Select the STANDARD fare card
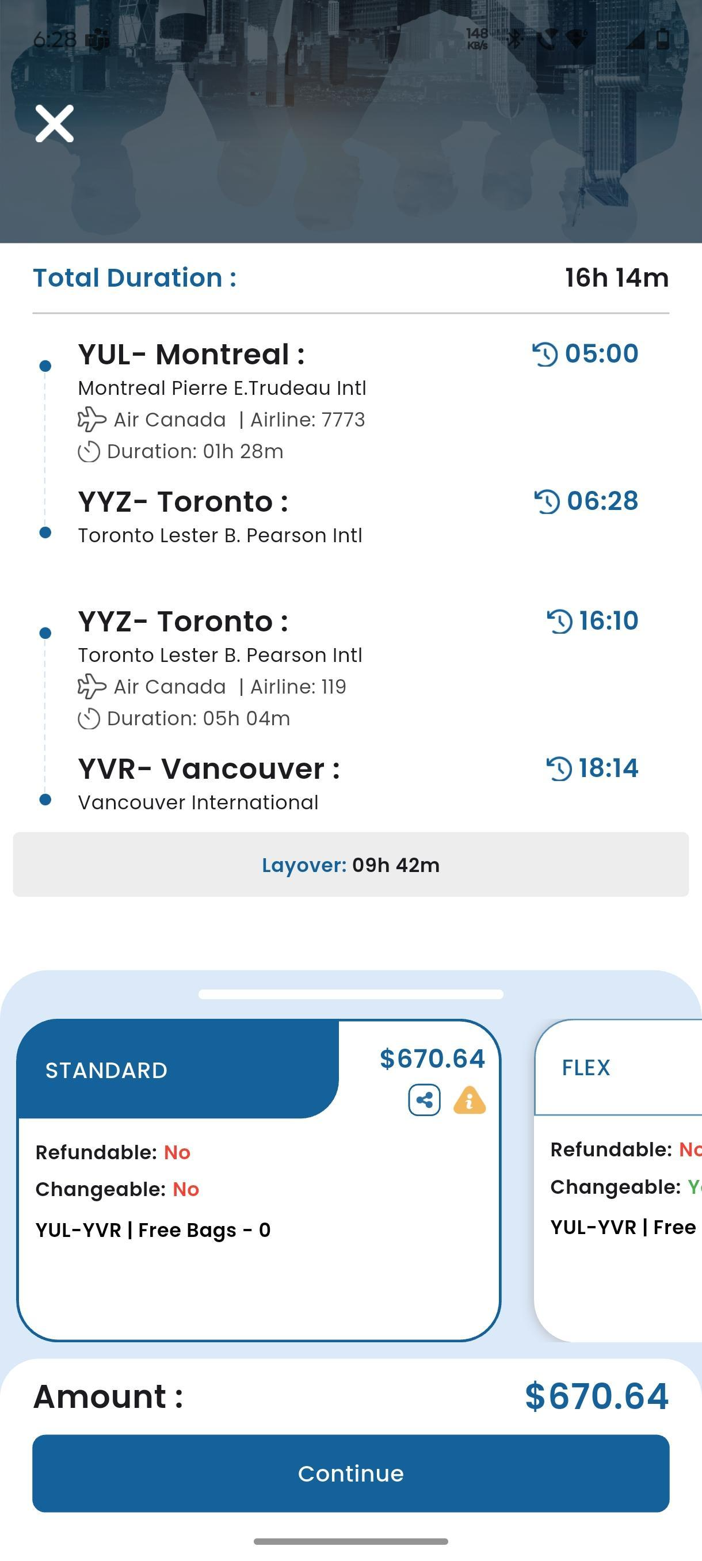Screen dimensions: 702x1561 (258, 1180)
